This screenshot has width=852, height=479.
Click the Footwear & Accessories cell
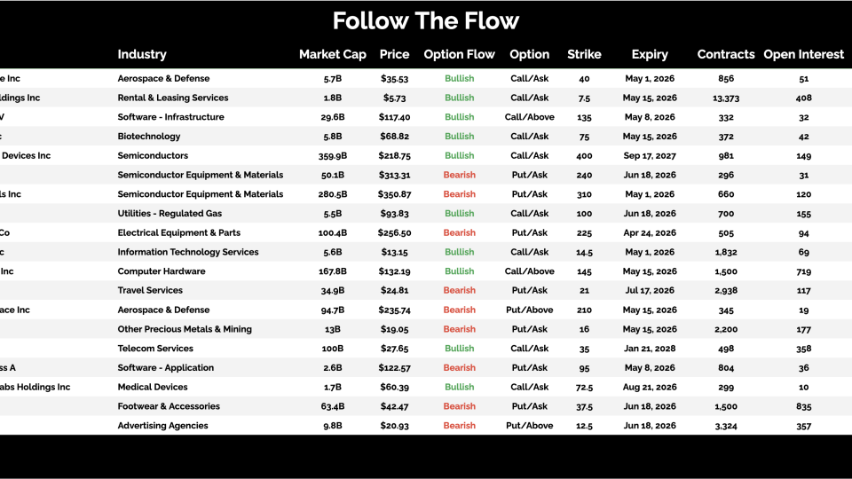(x=169, y=406)
